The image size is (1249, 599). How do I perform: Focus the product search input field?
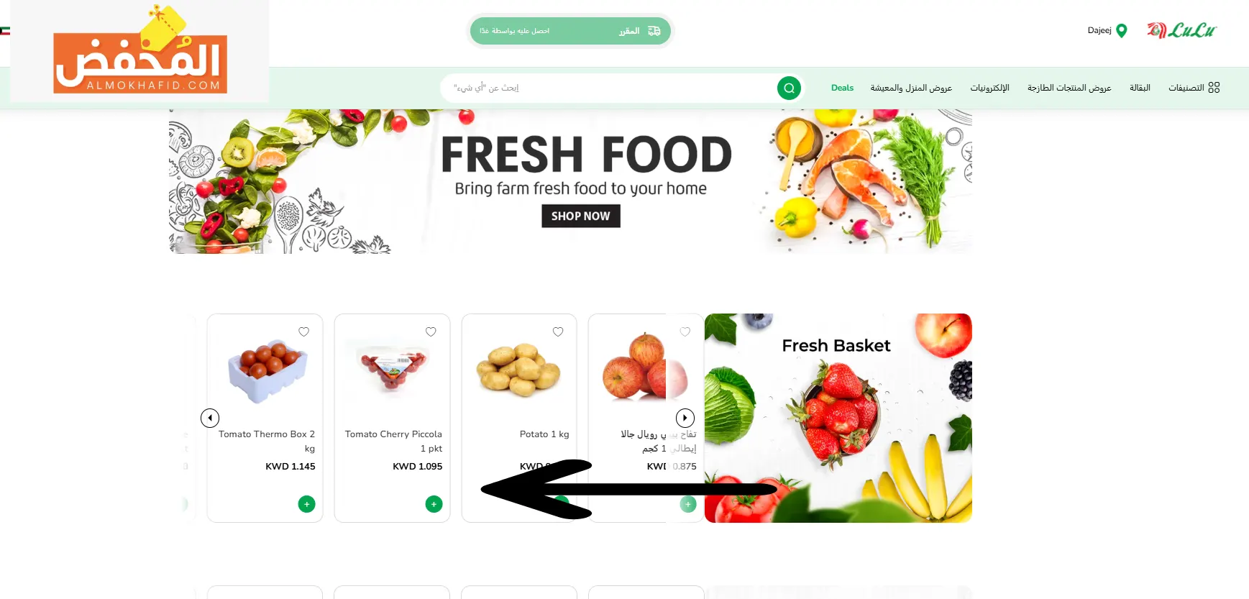[611, 88]
